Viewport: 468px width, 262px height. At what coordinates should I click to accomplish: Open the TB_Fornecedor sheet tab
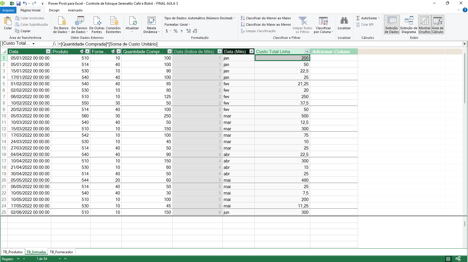tap(61, 252)
